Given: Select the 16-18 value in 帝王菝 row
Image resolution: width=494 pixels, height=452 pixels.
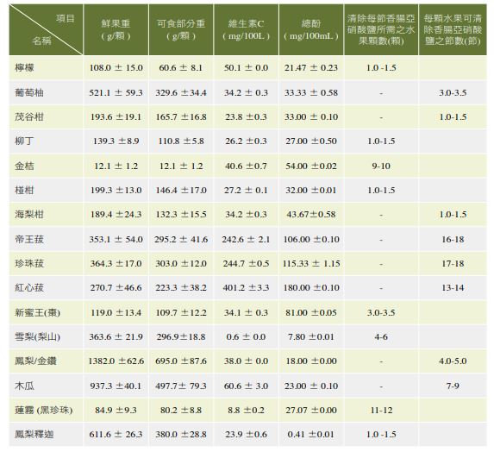Looking at the screenshot, I should [x=453, y=239].
